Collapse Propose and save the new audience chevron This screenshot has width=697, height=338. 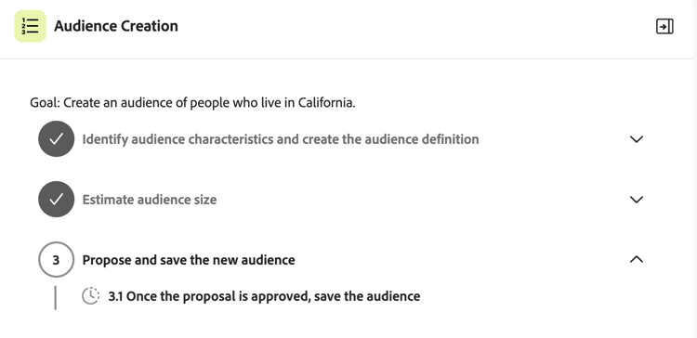pyautogui.click(x=637, y=259)
